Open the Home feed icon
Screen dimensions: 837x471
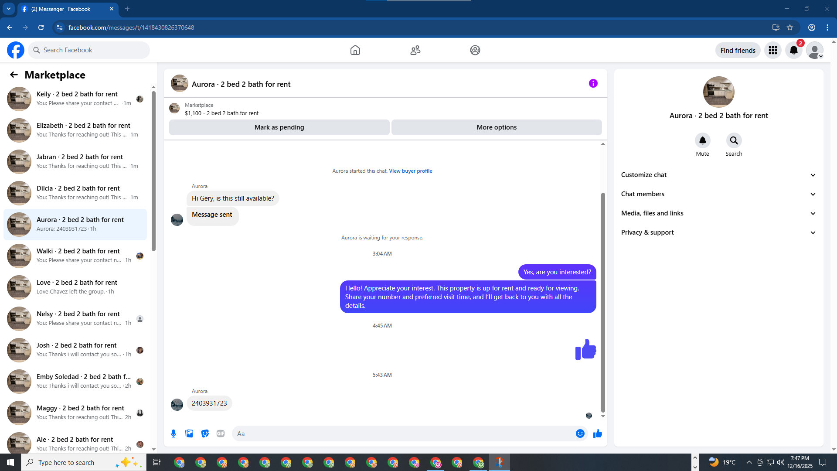pos(355,50)
